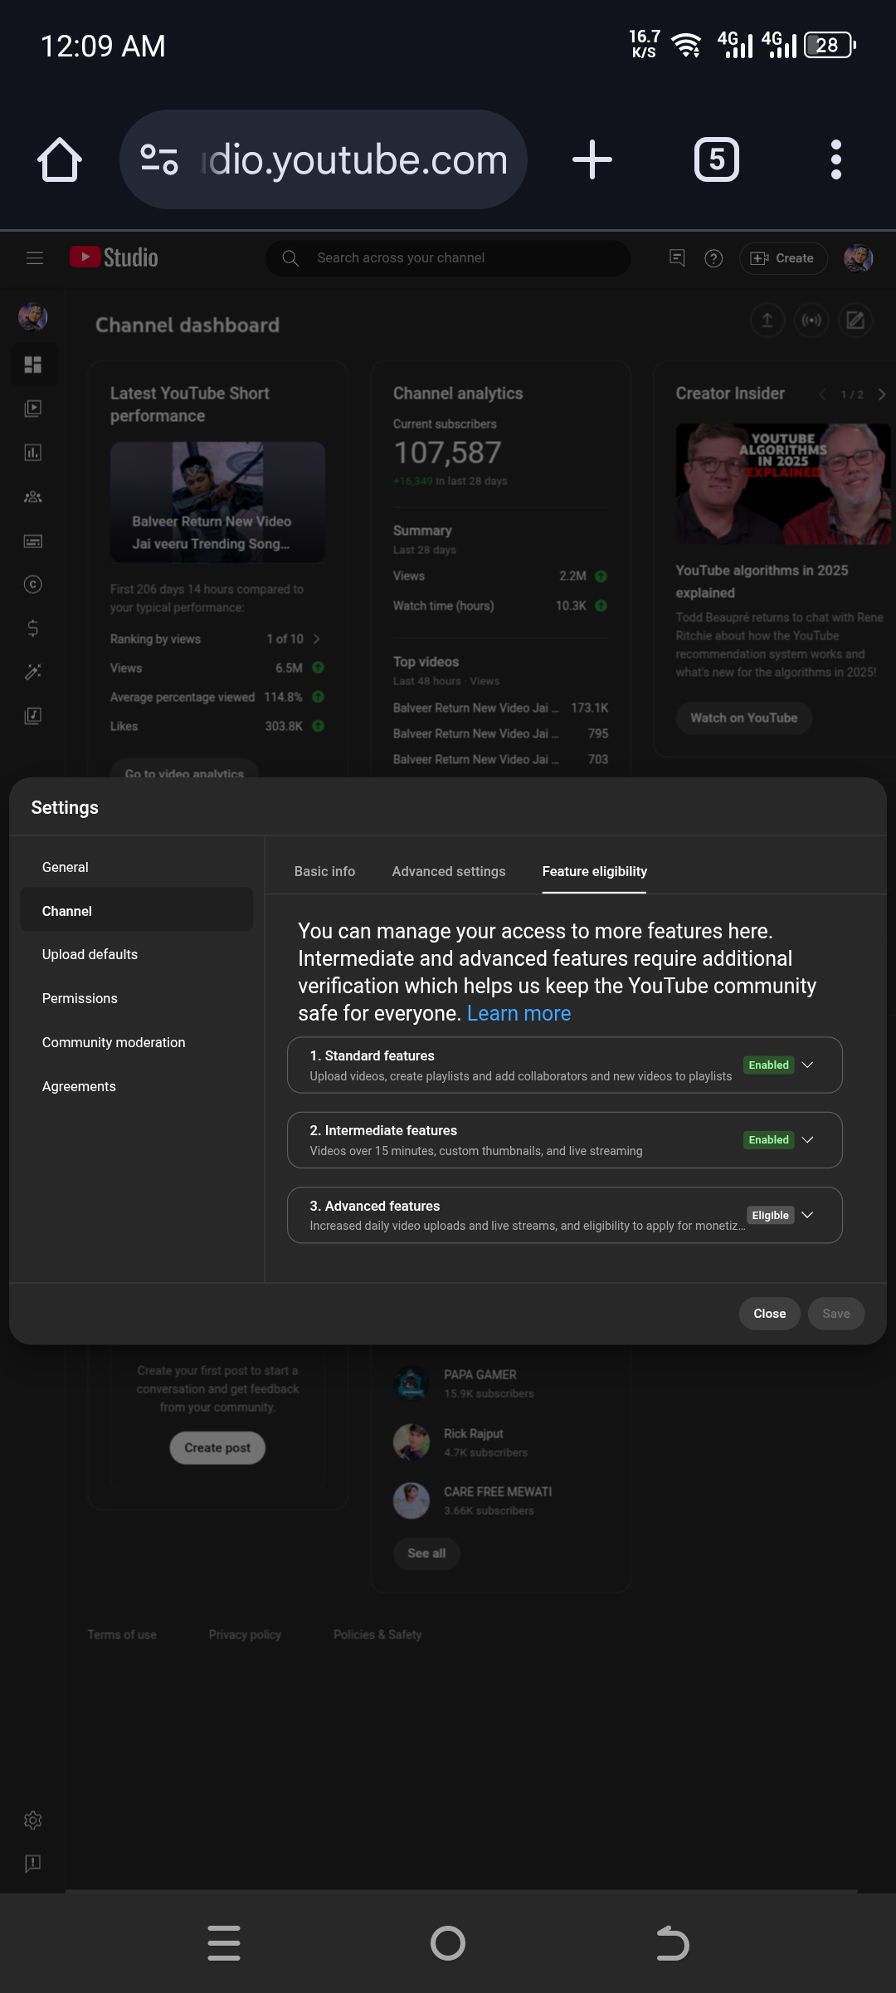Screen dimensions: 896x1993
Task: Tap the Android recent apps button
Action: [224, 1943]
